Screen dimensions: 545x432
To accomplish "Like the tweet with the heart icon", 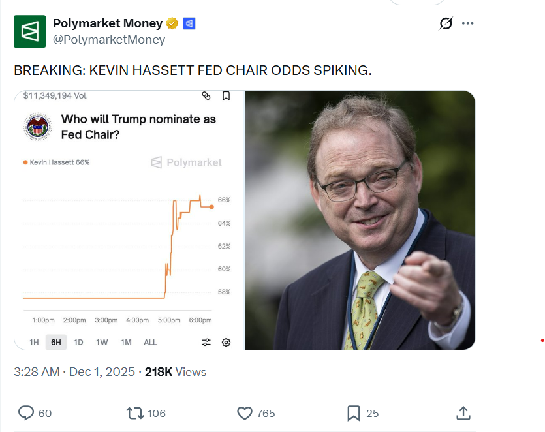I will pos(245,413).
